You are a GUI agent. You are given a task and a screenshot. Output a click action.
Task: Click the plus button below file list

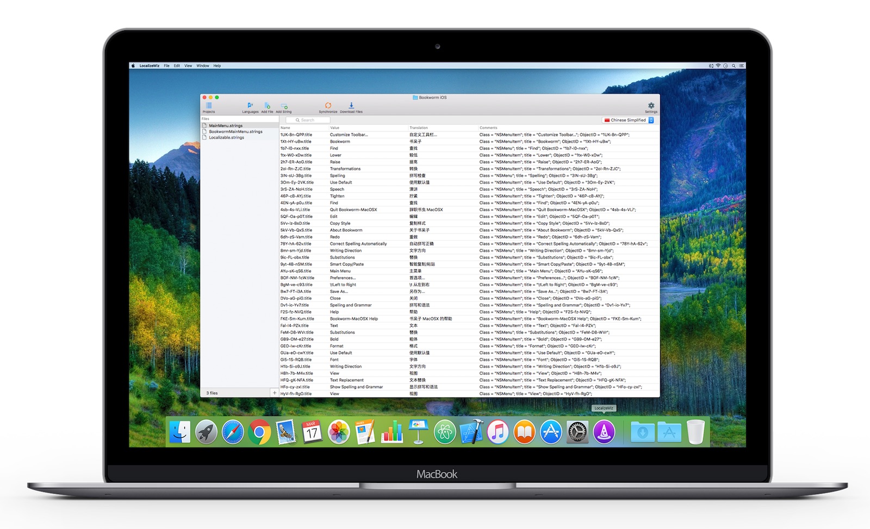[x=275, y=393]
